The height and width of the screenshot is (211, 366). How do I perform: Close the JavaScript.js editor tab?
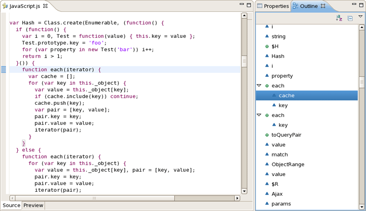(x=45, y=6)
